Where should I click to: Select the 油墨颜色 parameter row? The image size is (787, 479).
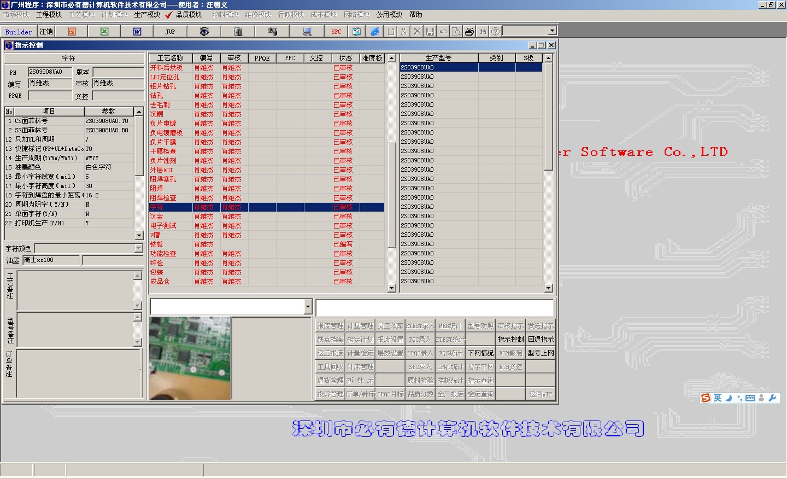(69, 167)
